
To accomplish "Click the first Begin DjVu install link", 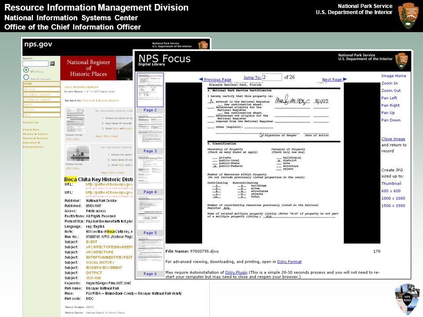I will [x=107, y=136].
